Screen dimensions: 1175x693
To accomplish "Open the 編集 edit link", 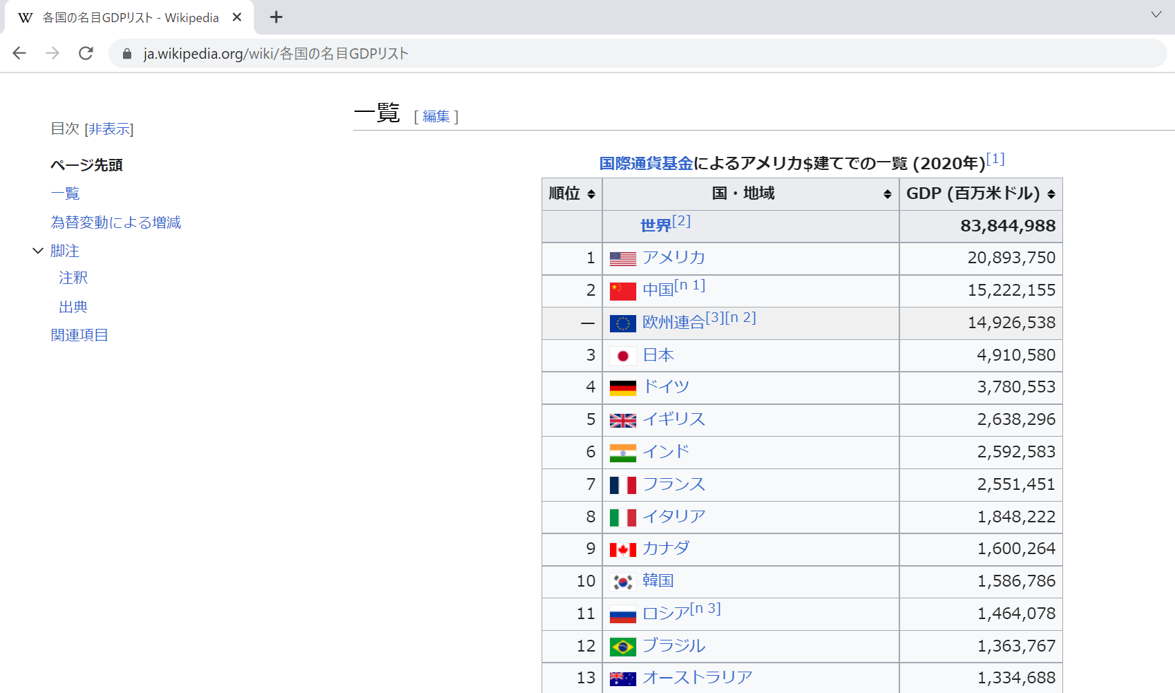I will coord(434,116).
